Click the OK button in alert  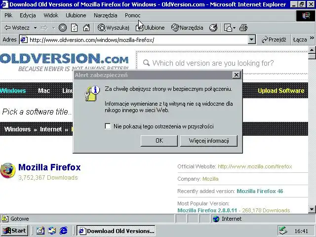pyautogui.click(x=159, y=141)
